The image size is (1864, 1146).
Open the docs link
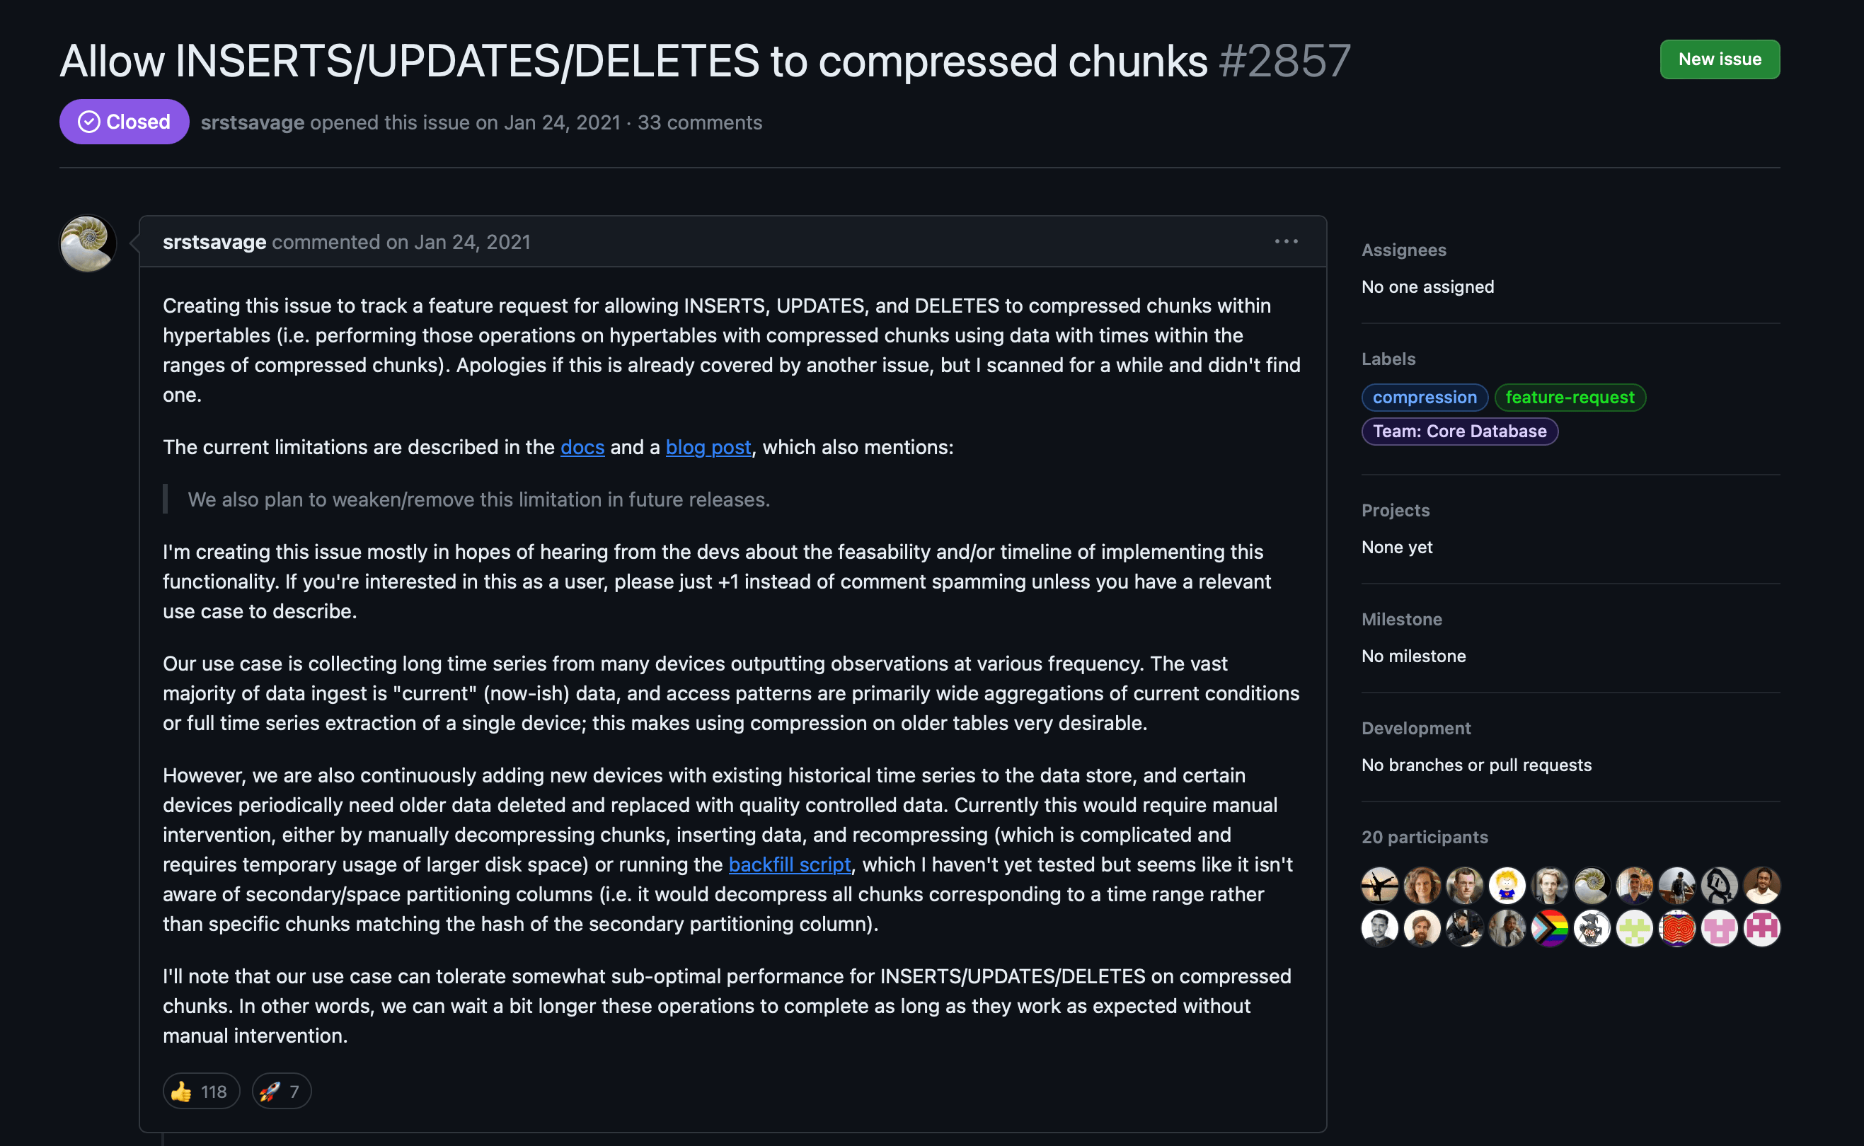click(x=582, y=447)
